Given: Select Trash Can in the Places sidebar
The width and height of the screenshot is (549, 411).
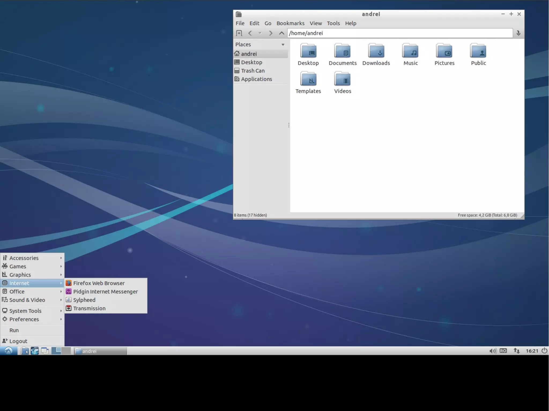Looking at the screenshot, I should [x=253, y=71].
